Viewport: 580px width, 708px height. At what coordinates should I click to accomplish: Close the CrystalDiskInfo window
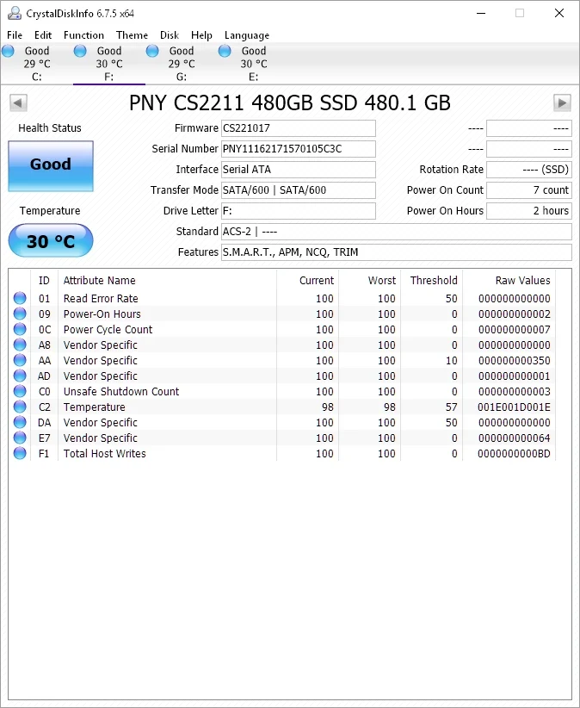click(559, 13)
